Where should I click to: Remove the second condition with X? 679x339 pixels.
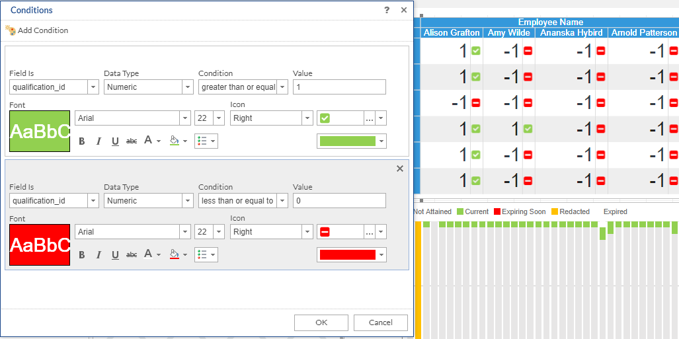point(400,169)
